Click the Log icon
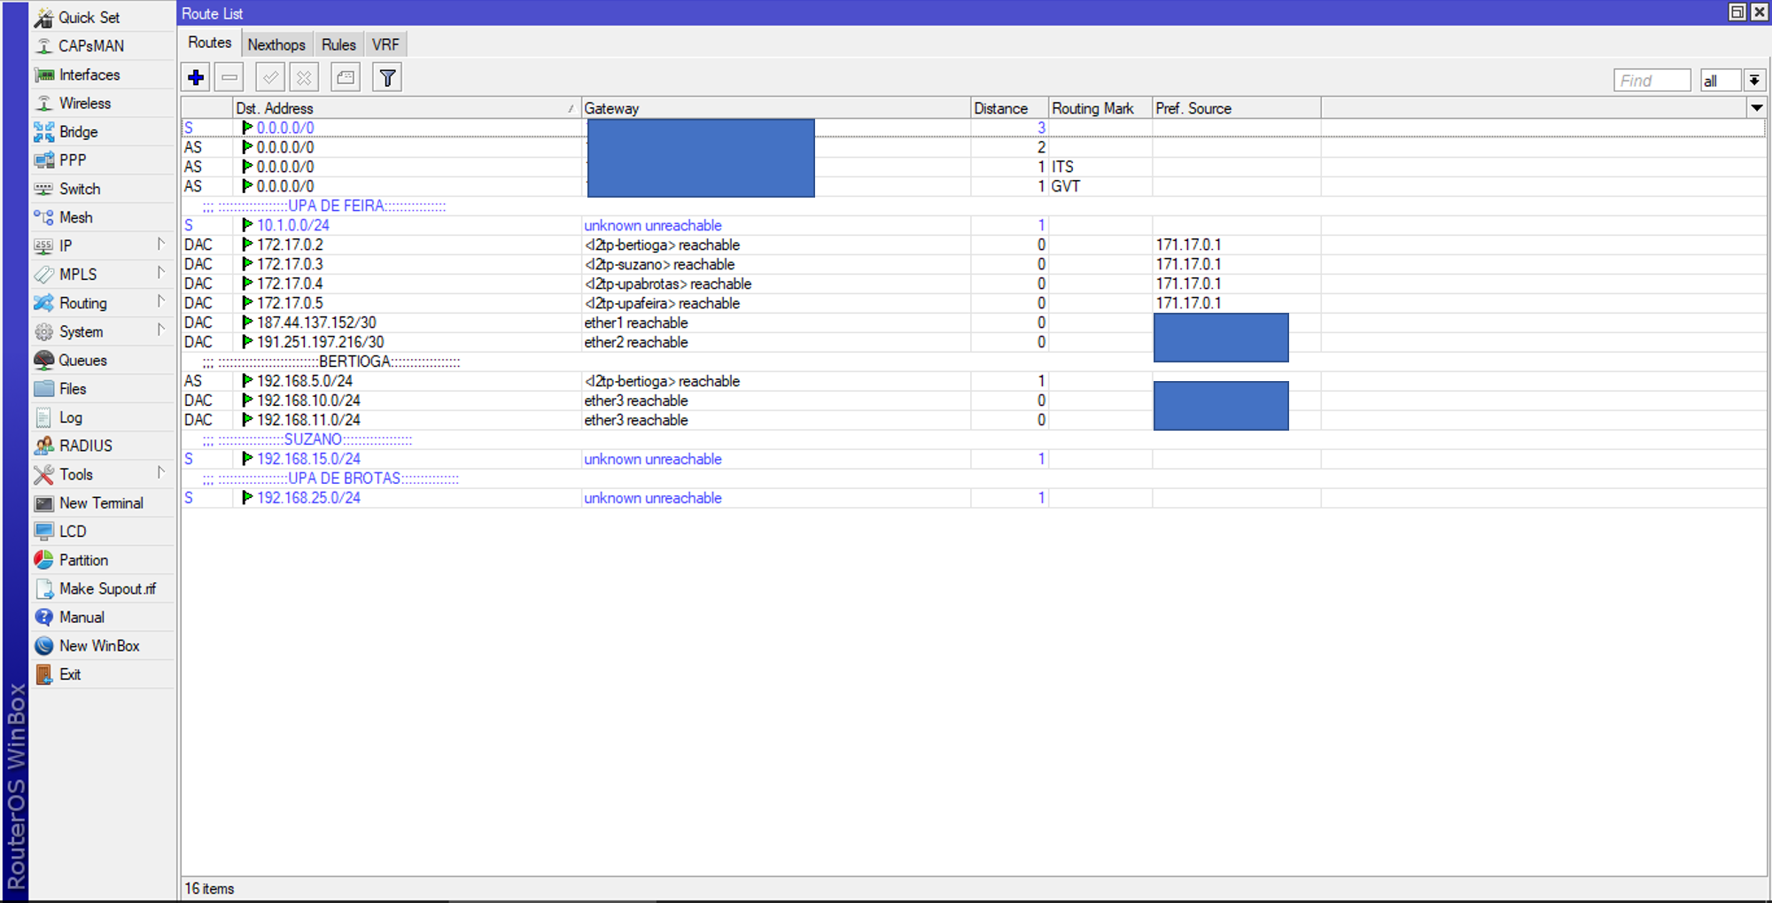The width and height of the screenshot is (1772, 903). click(x=43, y=417)
